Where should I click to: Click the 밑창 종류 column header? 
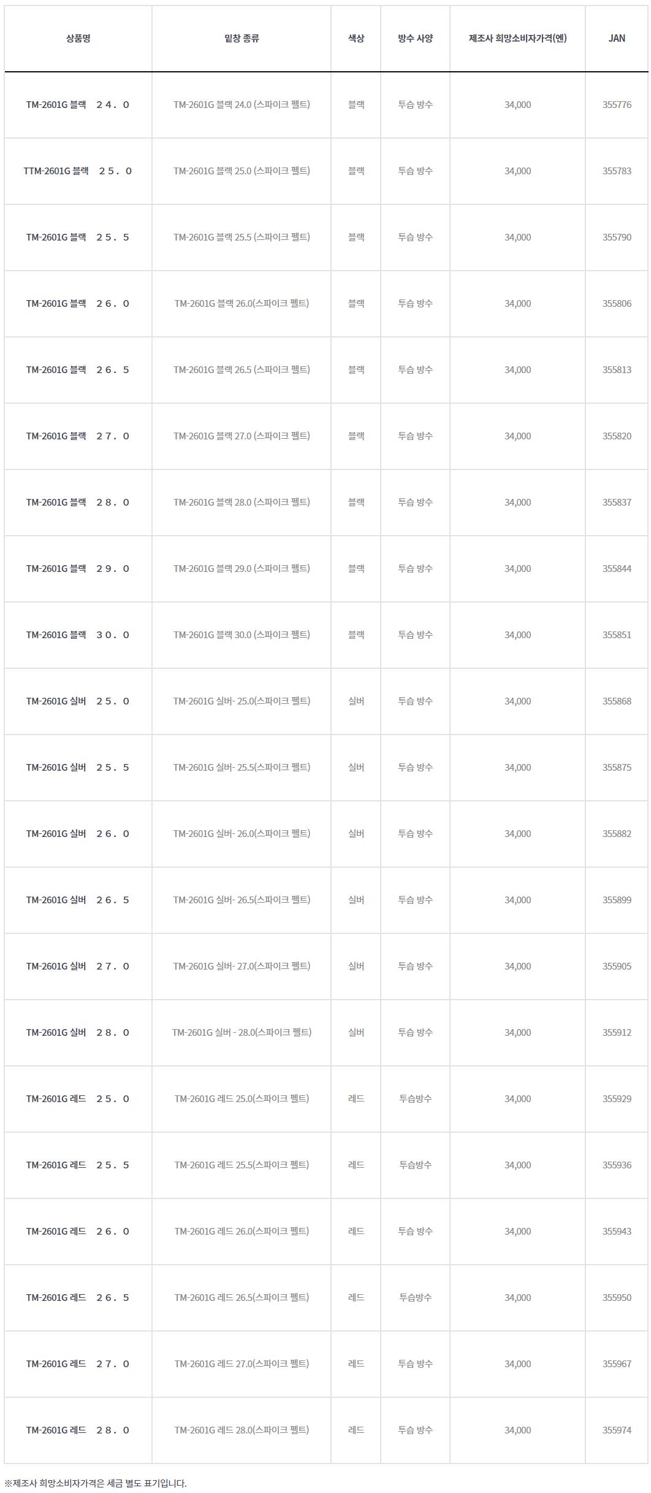[x=242, y=38]
